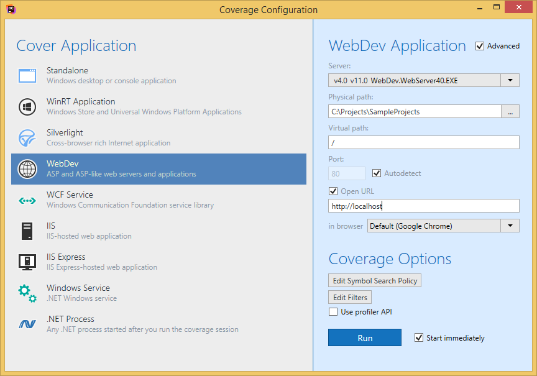Click the .NET Process icon
The height and width of the screenshot is (376, 537).
pos(27,324)
